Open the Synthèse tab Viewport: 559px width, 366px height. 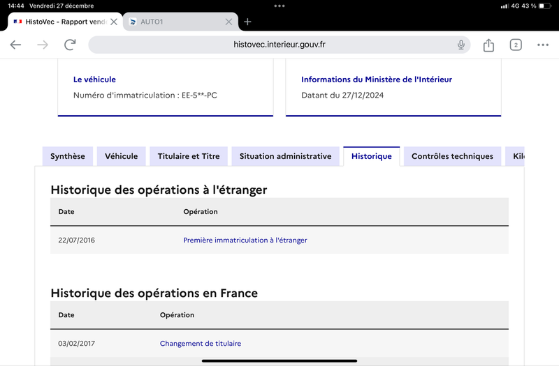(67, 156)
